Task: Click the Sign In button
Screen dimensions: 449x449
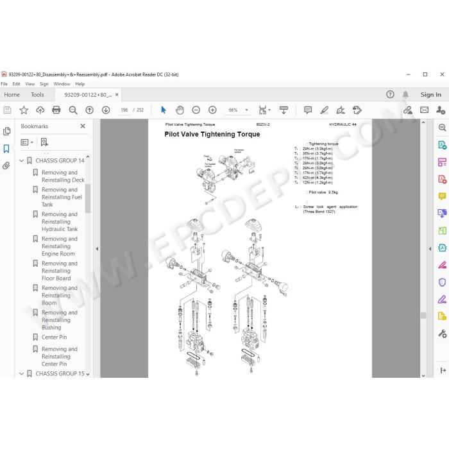Action: (x=430, y=94)
